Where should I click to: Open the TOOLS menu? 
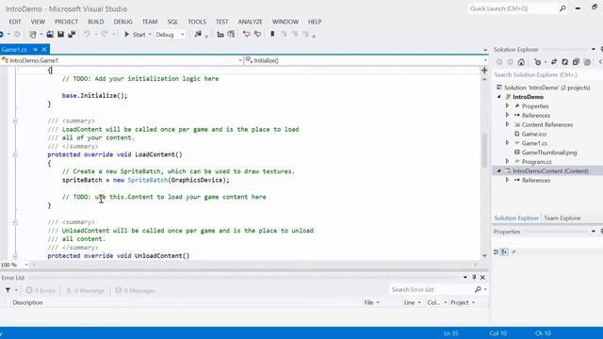[197, 22]
